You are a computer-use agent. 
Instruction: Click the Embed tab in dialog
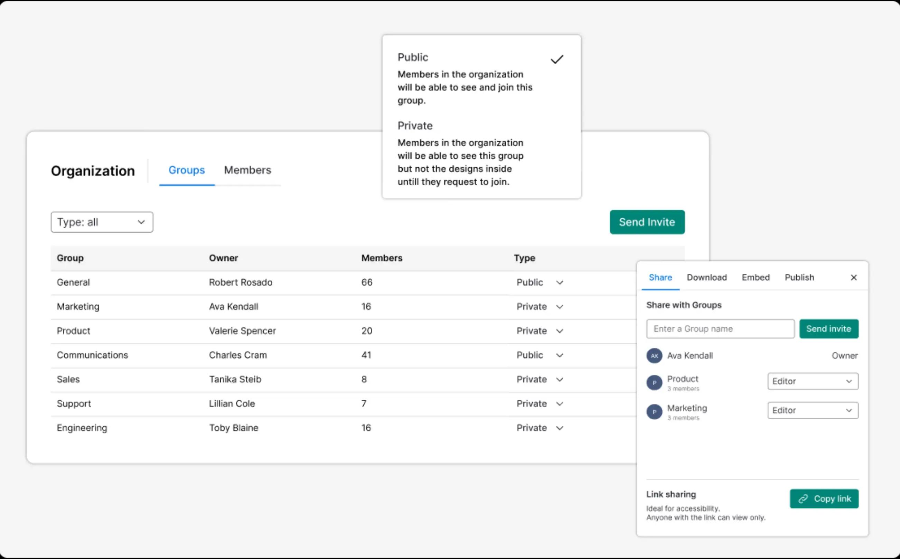click(x=755, y=277)
